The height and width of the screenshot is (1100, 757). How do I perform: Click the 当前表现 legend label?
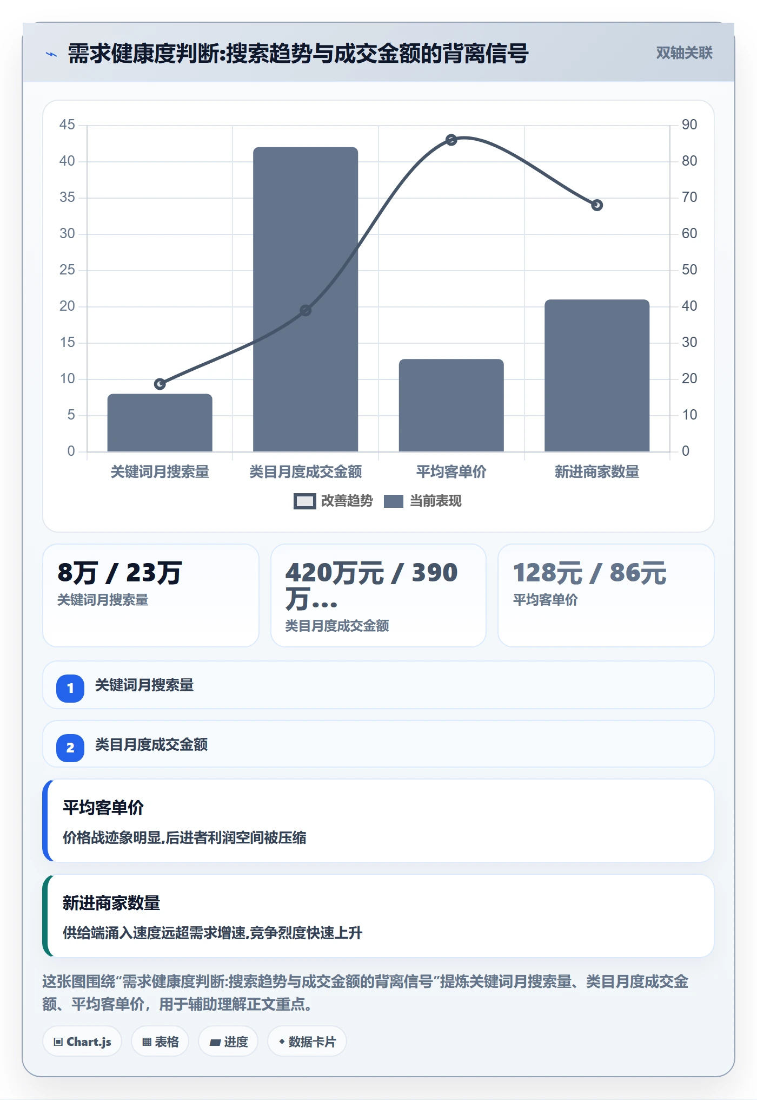coord(435,501)
